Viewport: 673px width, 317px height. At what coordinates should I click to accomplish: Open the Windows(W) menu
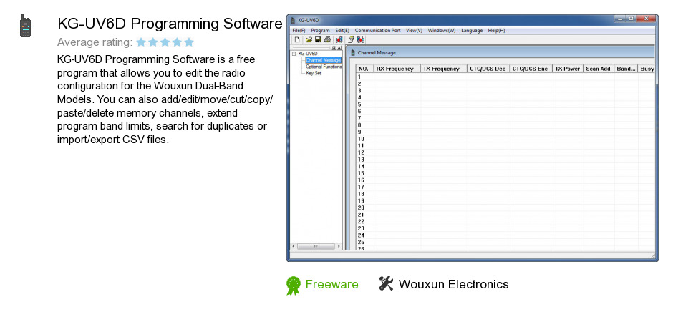tap(442, 31)
